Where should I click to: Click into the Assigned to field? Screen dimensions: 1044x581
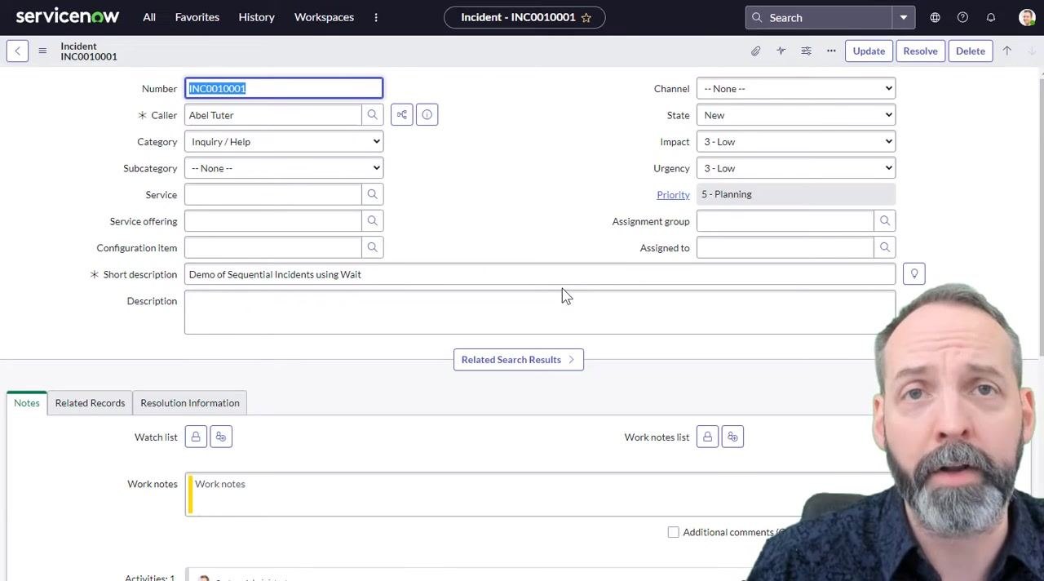[785, 247]
